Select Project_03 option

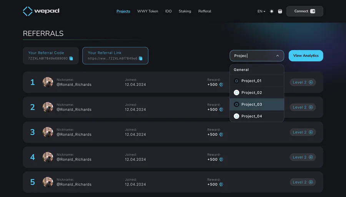point(257,104)
